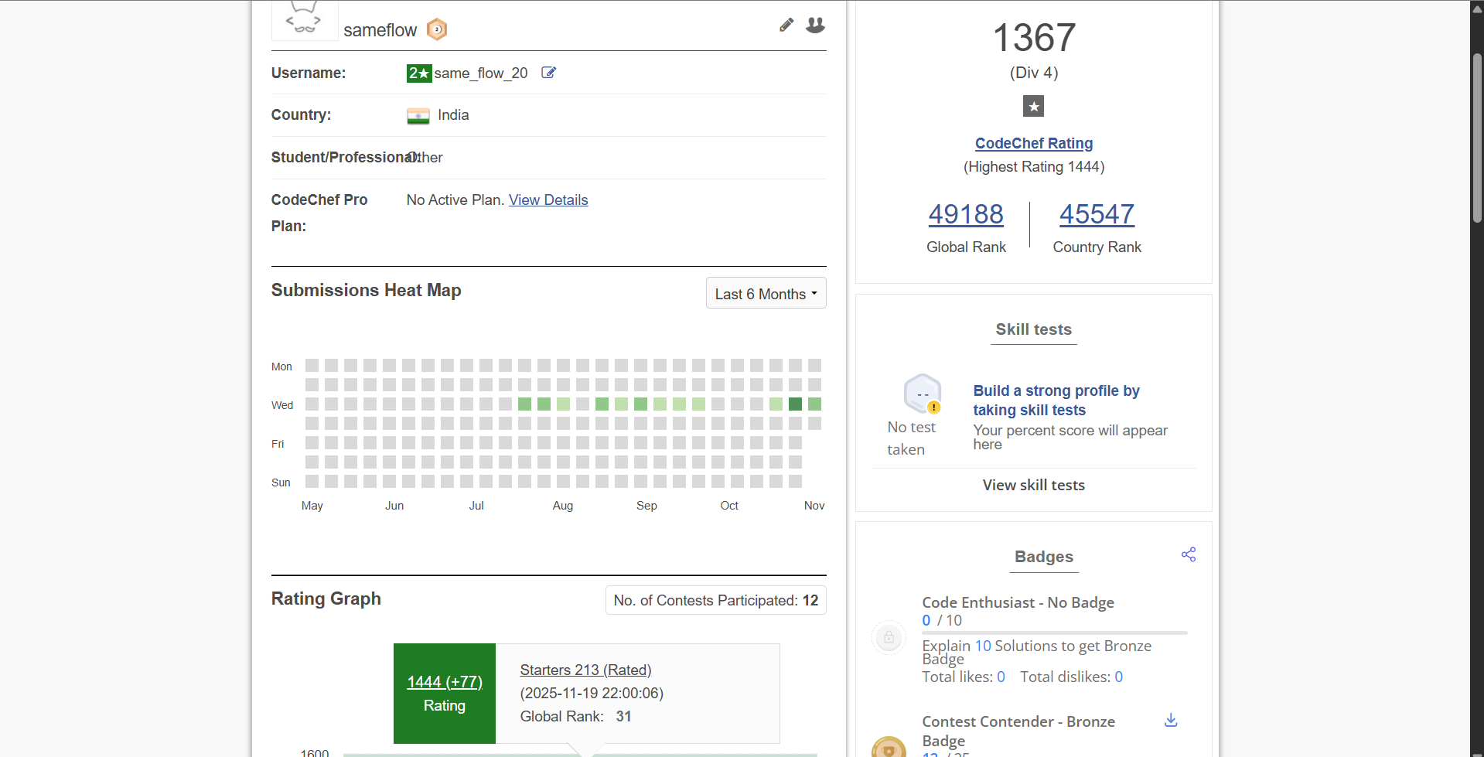The width and height of the screenshot is (1484, 757).
Task: Click the orange badge next to sameflow
Action: point(437,30)
